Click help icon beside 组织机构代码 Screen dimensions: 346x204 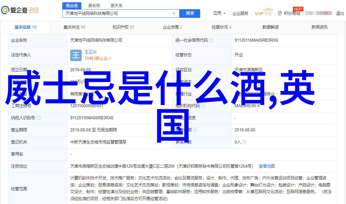[203, 106]
